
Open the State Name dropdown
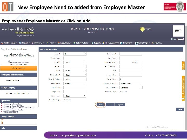tap(75, 96)
